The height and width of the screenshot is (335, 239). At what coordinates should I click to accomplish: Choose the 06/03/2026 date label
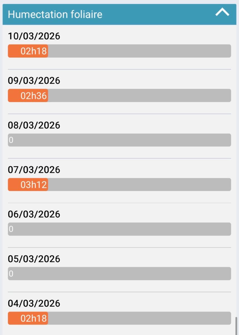click(34, 214)
